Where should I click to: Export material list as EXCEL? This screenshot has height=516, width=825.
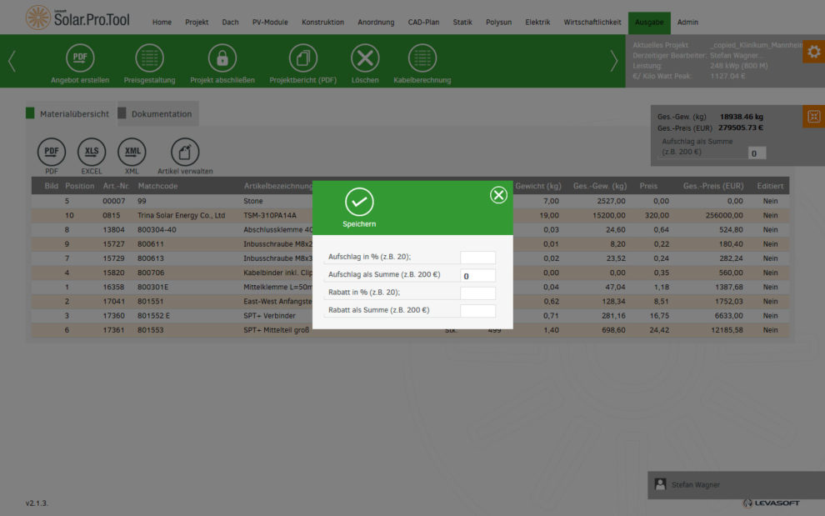92,152
